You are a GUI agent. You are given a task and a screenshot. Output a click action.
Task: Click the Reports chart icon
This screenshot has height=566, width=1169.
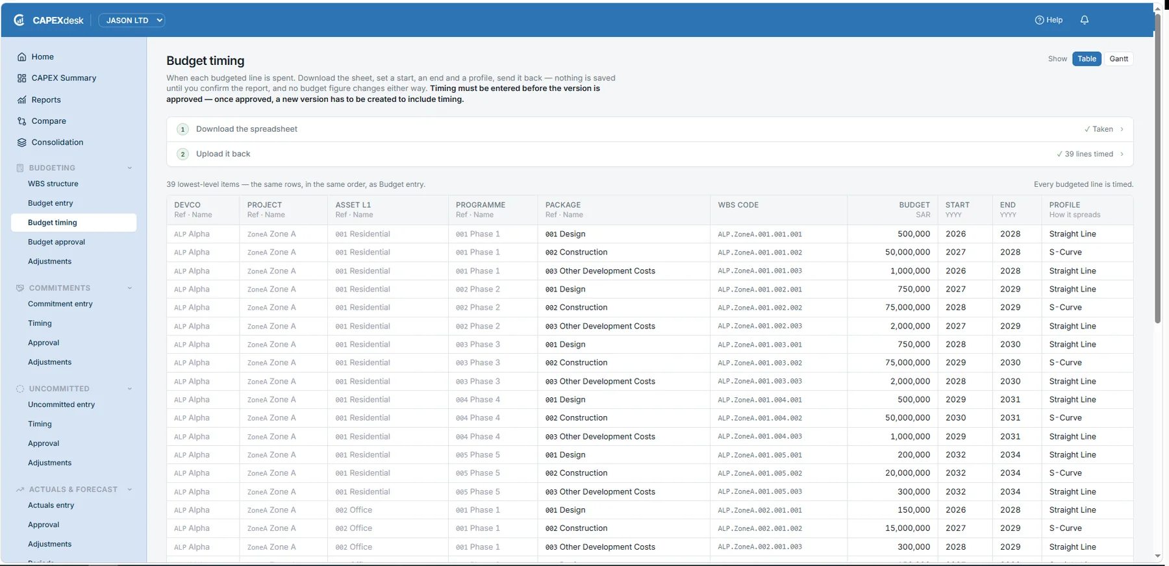[22, 100]
